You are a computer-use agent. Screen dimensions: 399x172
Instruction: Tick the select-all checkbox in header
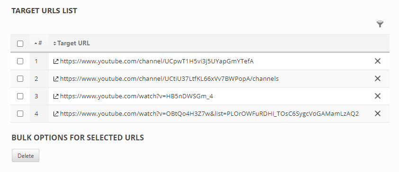20,43
